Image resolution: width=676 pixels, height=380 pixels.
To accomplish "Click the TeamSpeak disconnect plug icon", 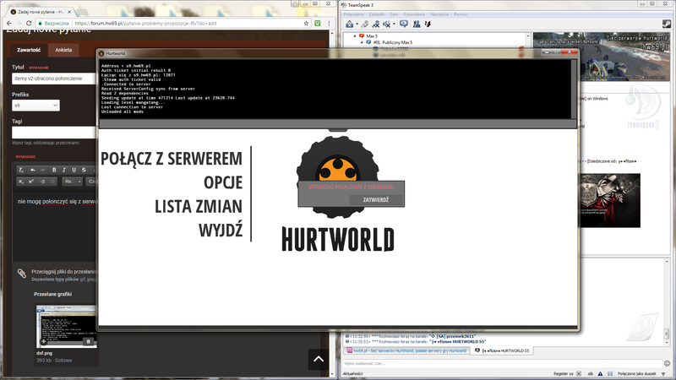I will 365,24.
